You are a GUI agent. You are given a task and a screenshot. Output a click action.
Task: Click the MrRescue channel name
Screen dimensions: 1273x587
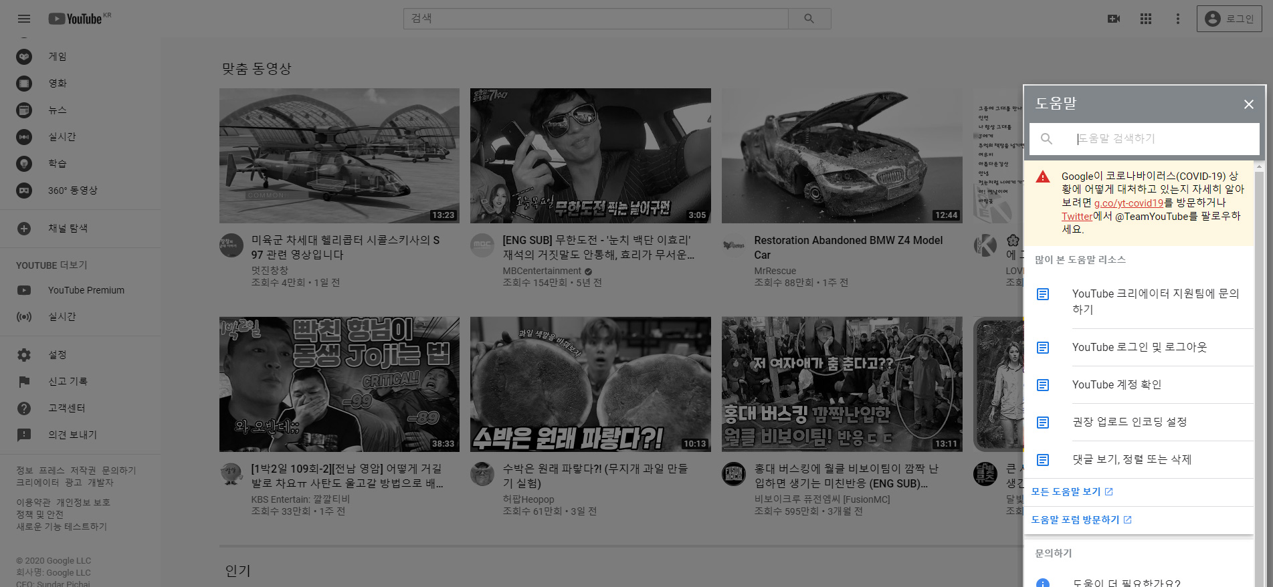click(775, 271)
